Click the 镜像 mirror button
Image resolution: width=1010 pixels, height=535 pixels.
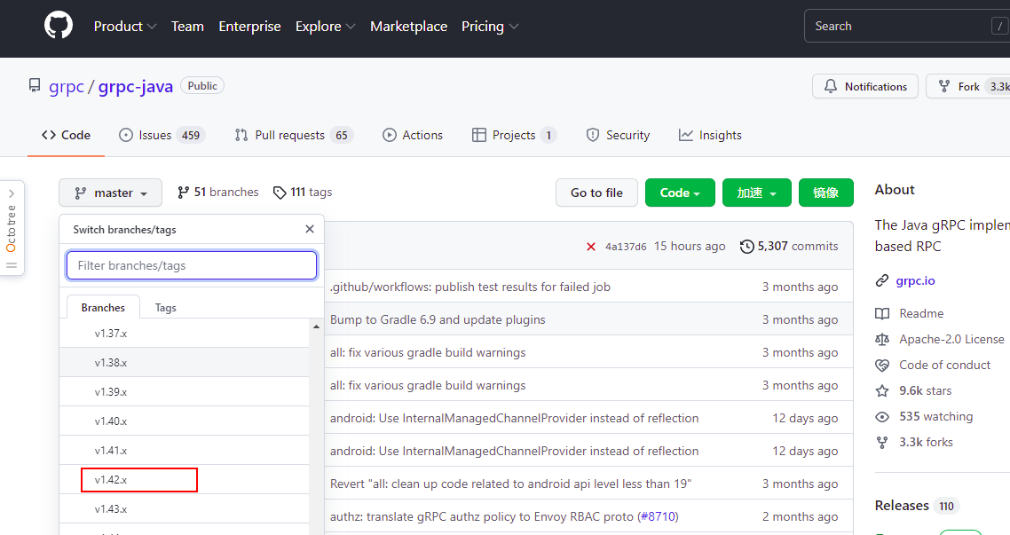[x=825, y=193]
